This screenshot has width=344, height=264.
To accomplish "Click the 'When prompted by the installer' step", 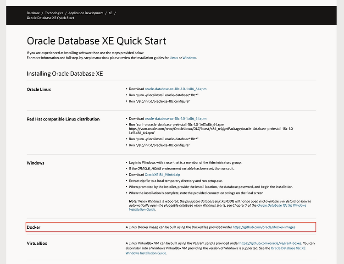I will pos(211,187).
